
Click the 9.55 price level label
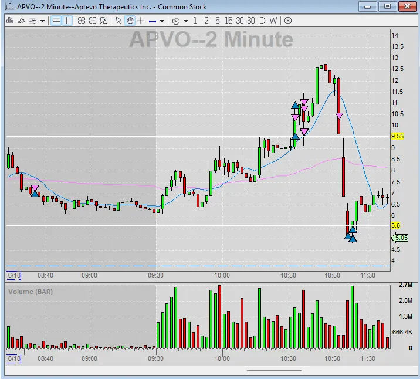pyautogui.click(x=397, y=136)
